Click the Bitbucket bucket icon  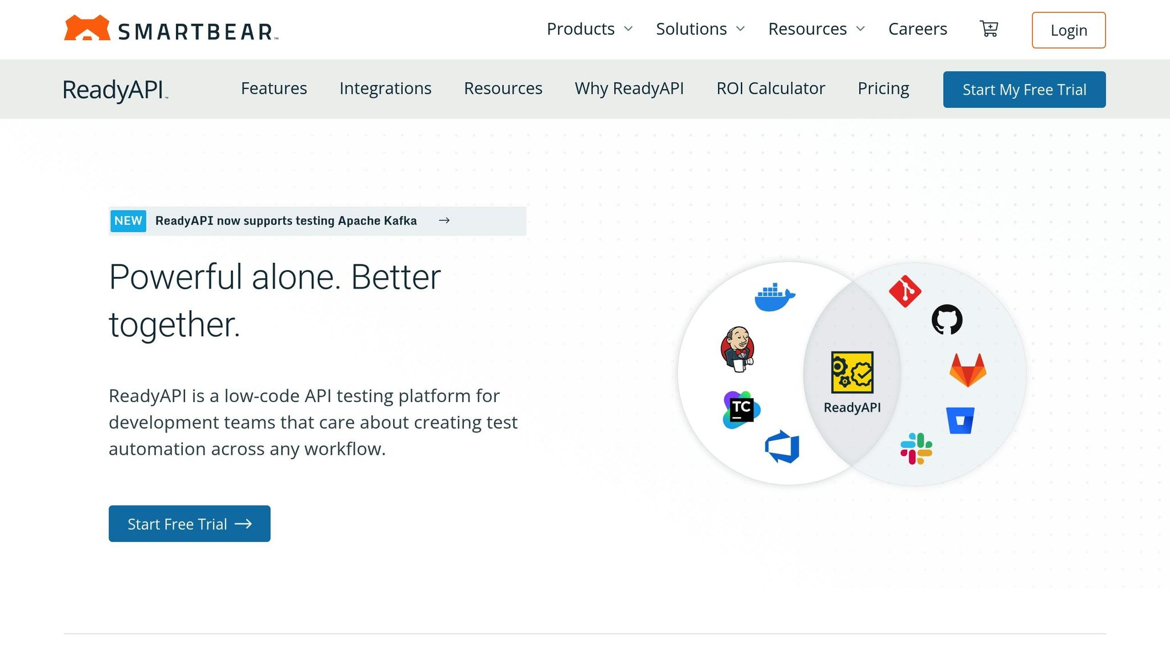(x=960, y=420)
